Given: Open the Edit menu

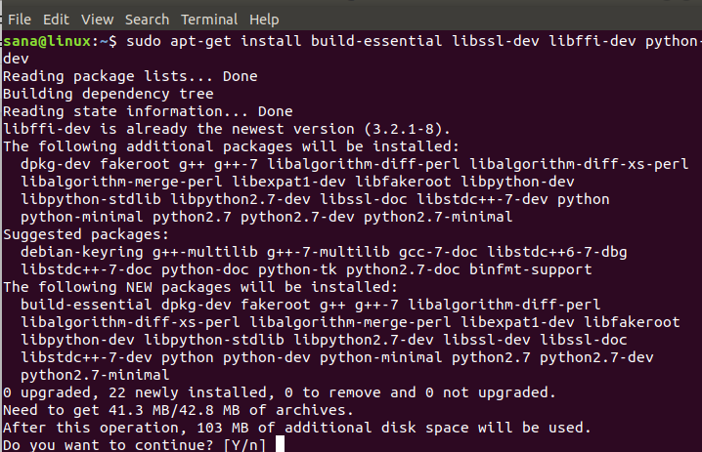Looking at the screenshot, I should coord(56,19).
